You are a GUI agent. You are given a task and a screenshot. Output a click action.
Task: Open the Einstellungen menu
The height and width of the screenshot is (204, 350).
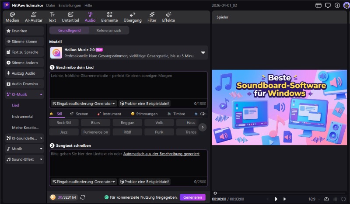[x=70, y=5]
